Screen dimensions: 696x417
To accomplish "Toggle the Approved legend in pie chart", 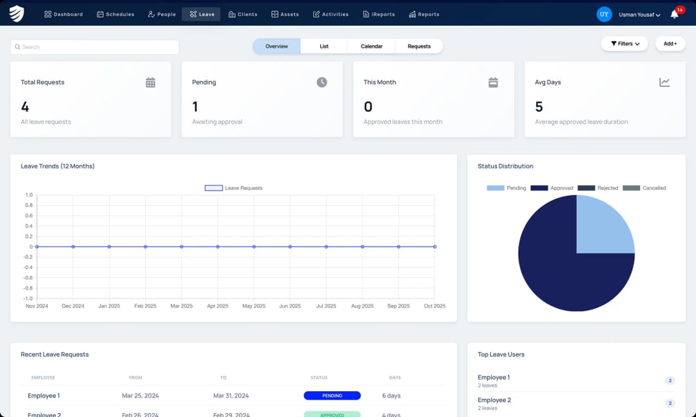I will click(552, 188).
